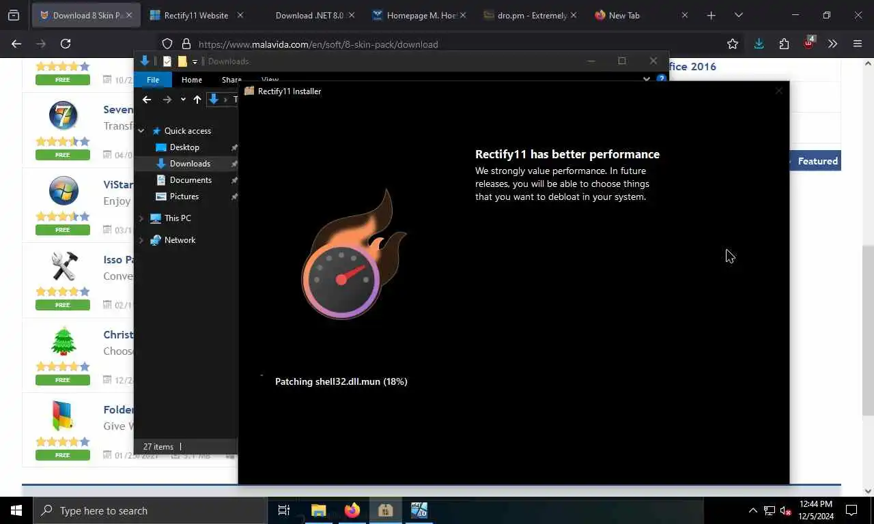Click taskbar search box
874x524 pixels.
[x=150, y=510]
